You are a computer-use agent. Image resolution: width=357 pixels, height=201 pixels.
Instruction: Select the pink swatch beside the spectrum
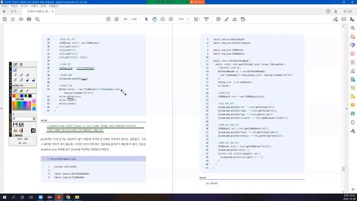[x=34, y=101]
